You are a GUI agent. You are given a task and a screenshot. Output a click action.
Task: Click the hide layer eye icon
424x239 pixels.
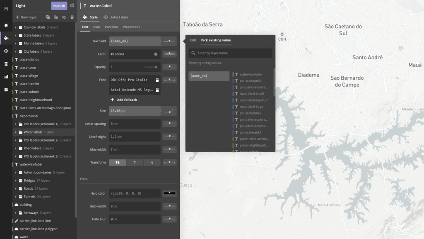point(64,17)
